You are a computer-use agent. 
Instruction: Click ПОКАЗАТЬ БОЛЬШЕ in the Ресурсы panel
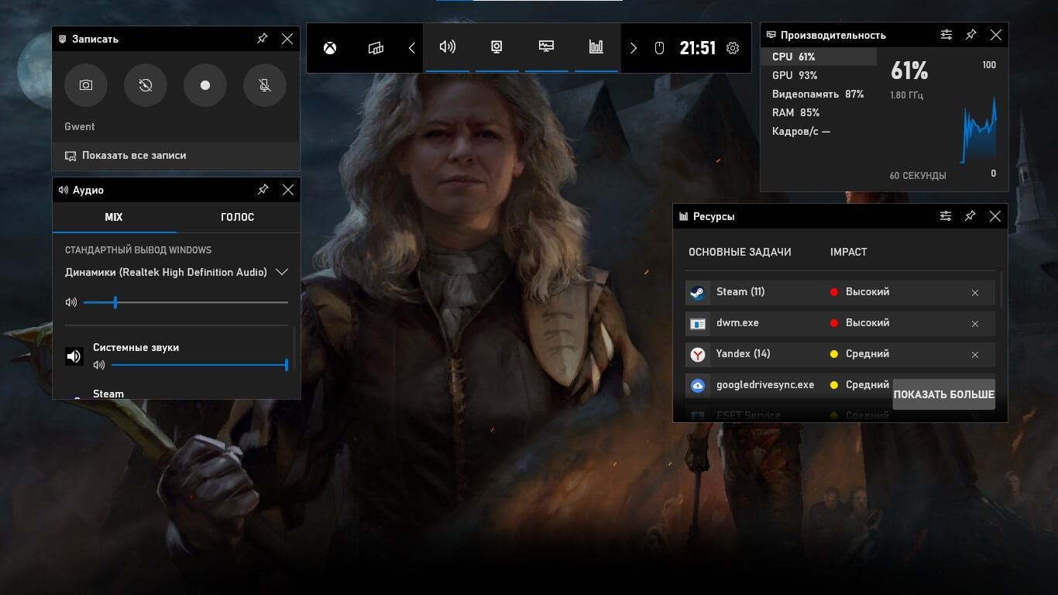(943, 394)
